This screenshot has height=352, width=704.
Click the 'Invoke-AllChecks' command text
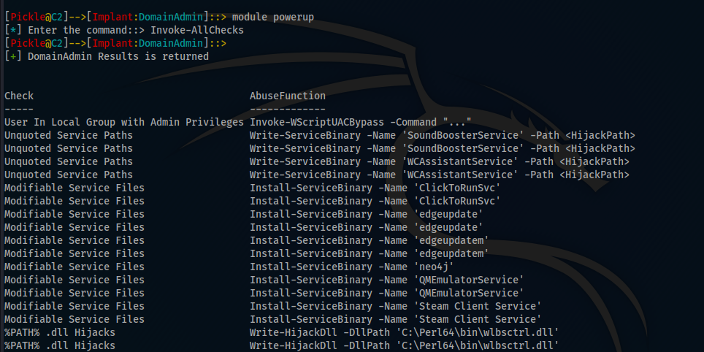[197, 30]
